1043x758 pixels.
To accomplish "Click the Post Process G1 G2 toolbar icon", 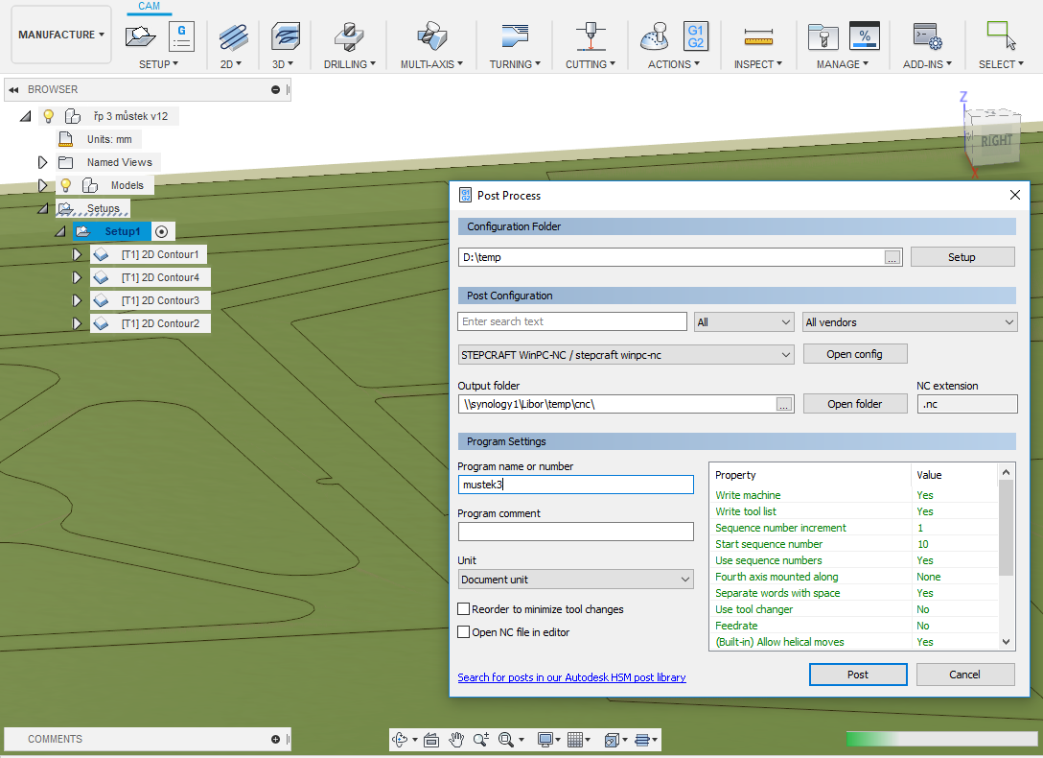I will pos(695,36).
